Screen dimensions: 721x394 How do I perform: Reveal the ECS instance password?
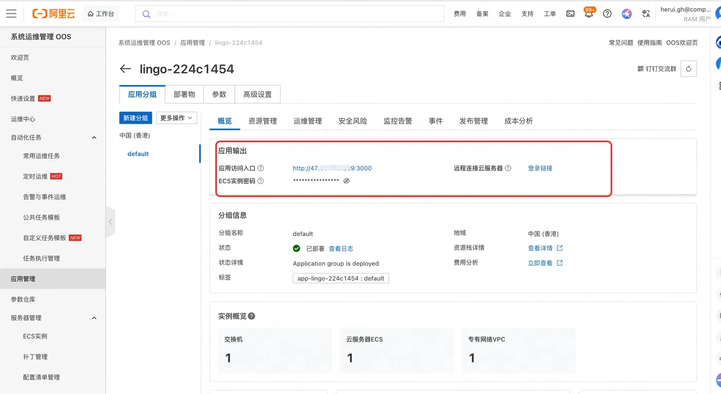[x=347, y=181]
